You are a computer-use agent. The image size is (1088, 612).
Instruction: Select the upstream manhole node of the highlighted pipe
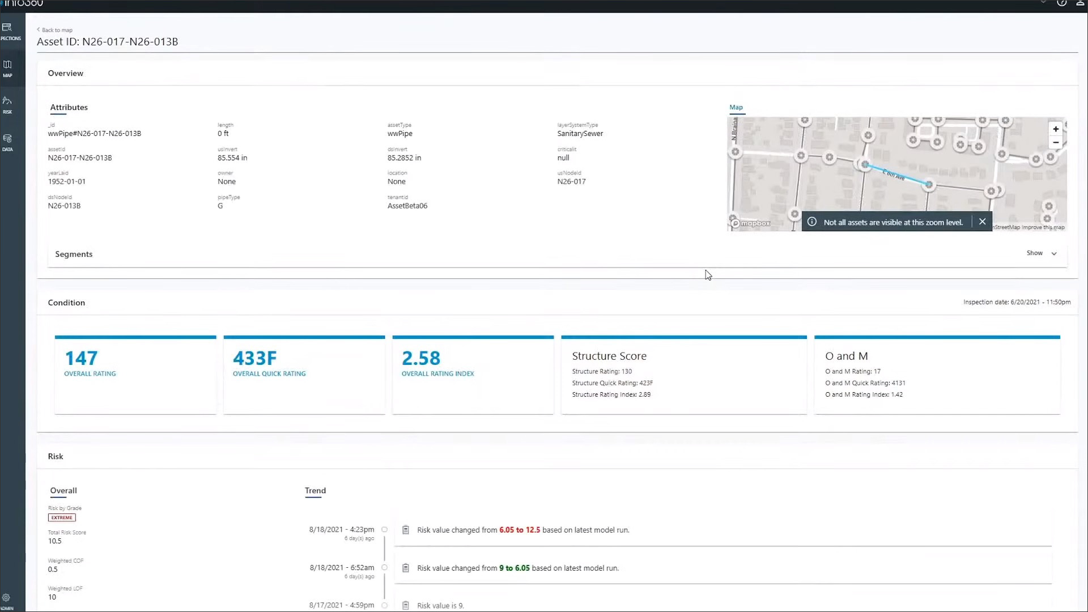[x=865, y=164]
